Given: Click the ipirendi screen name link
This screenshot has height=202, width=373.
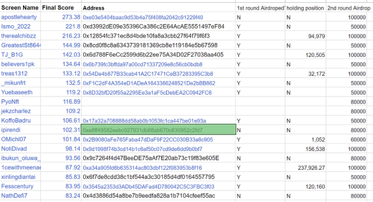Looking at the screenshot, I should coord(11,130).
